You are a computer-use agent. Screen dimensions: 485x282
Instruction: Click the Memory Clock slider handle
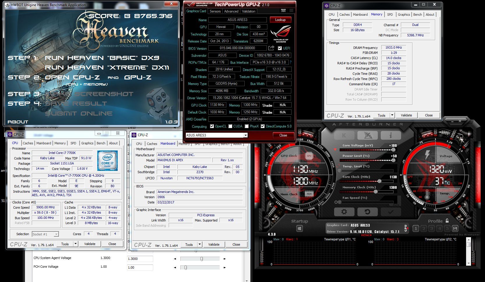(x=376, y=192)
